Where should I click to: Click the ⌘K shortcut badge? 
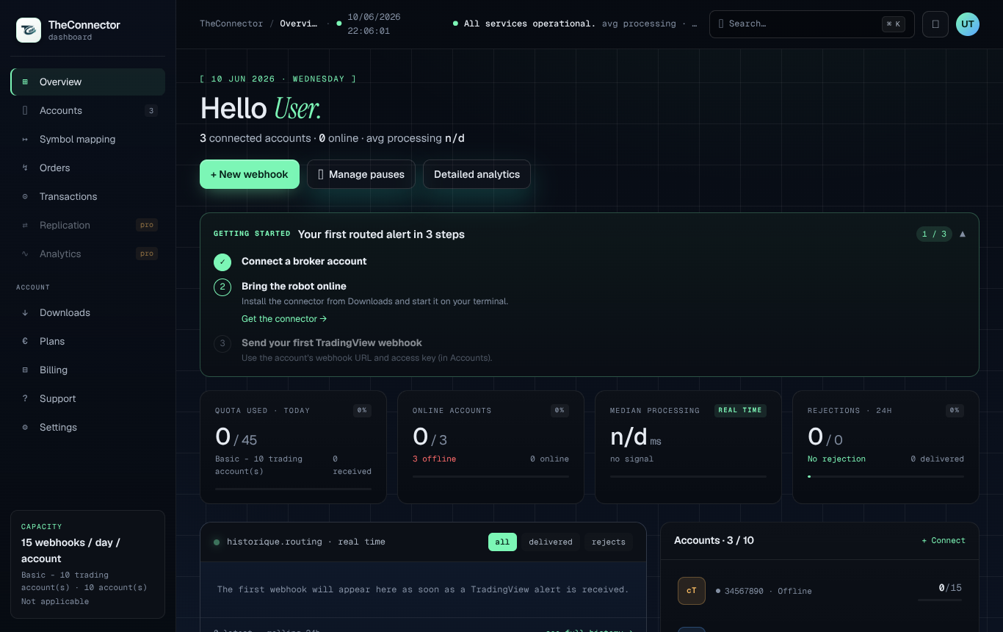(x=894, y=24)
